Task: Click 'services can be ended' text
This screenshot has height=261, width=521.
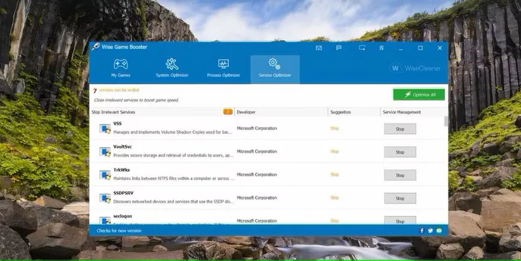Action: tap(119, 90)
